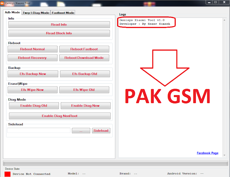
Task: Click Enable Diag NonRoot button
Action: pos(60,116)
